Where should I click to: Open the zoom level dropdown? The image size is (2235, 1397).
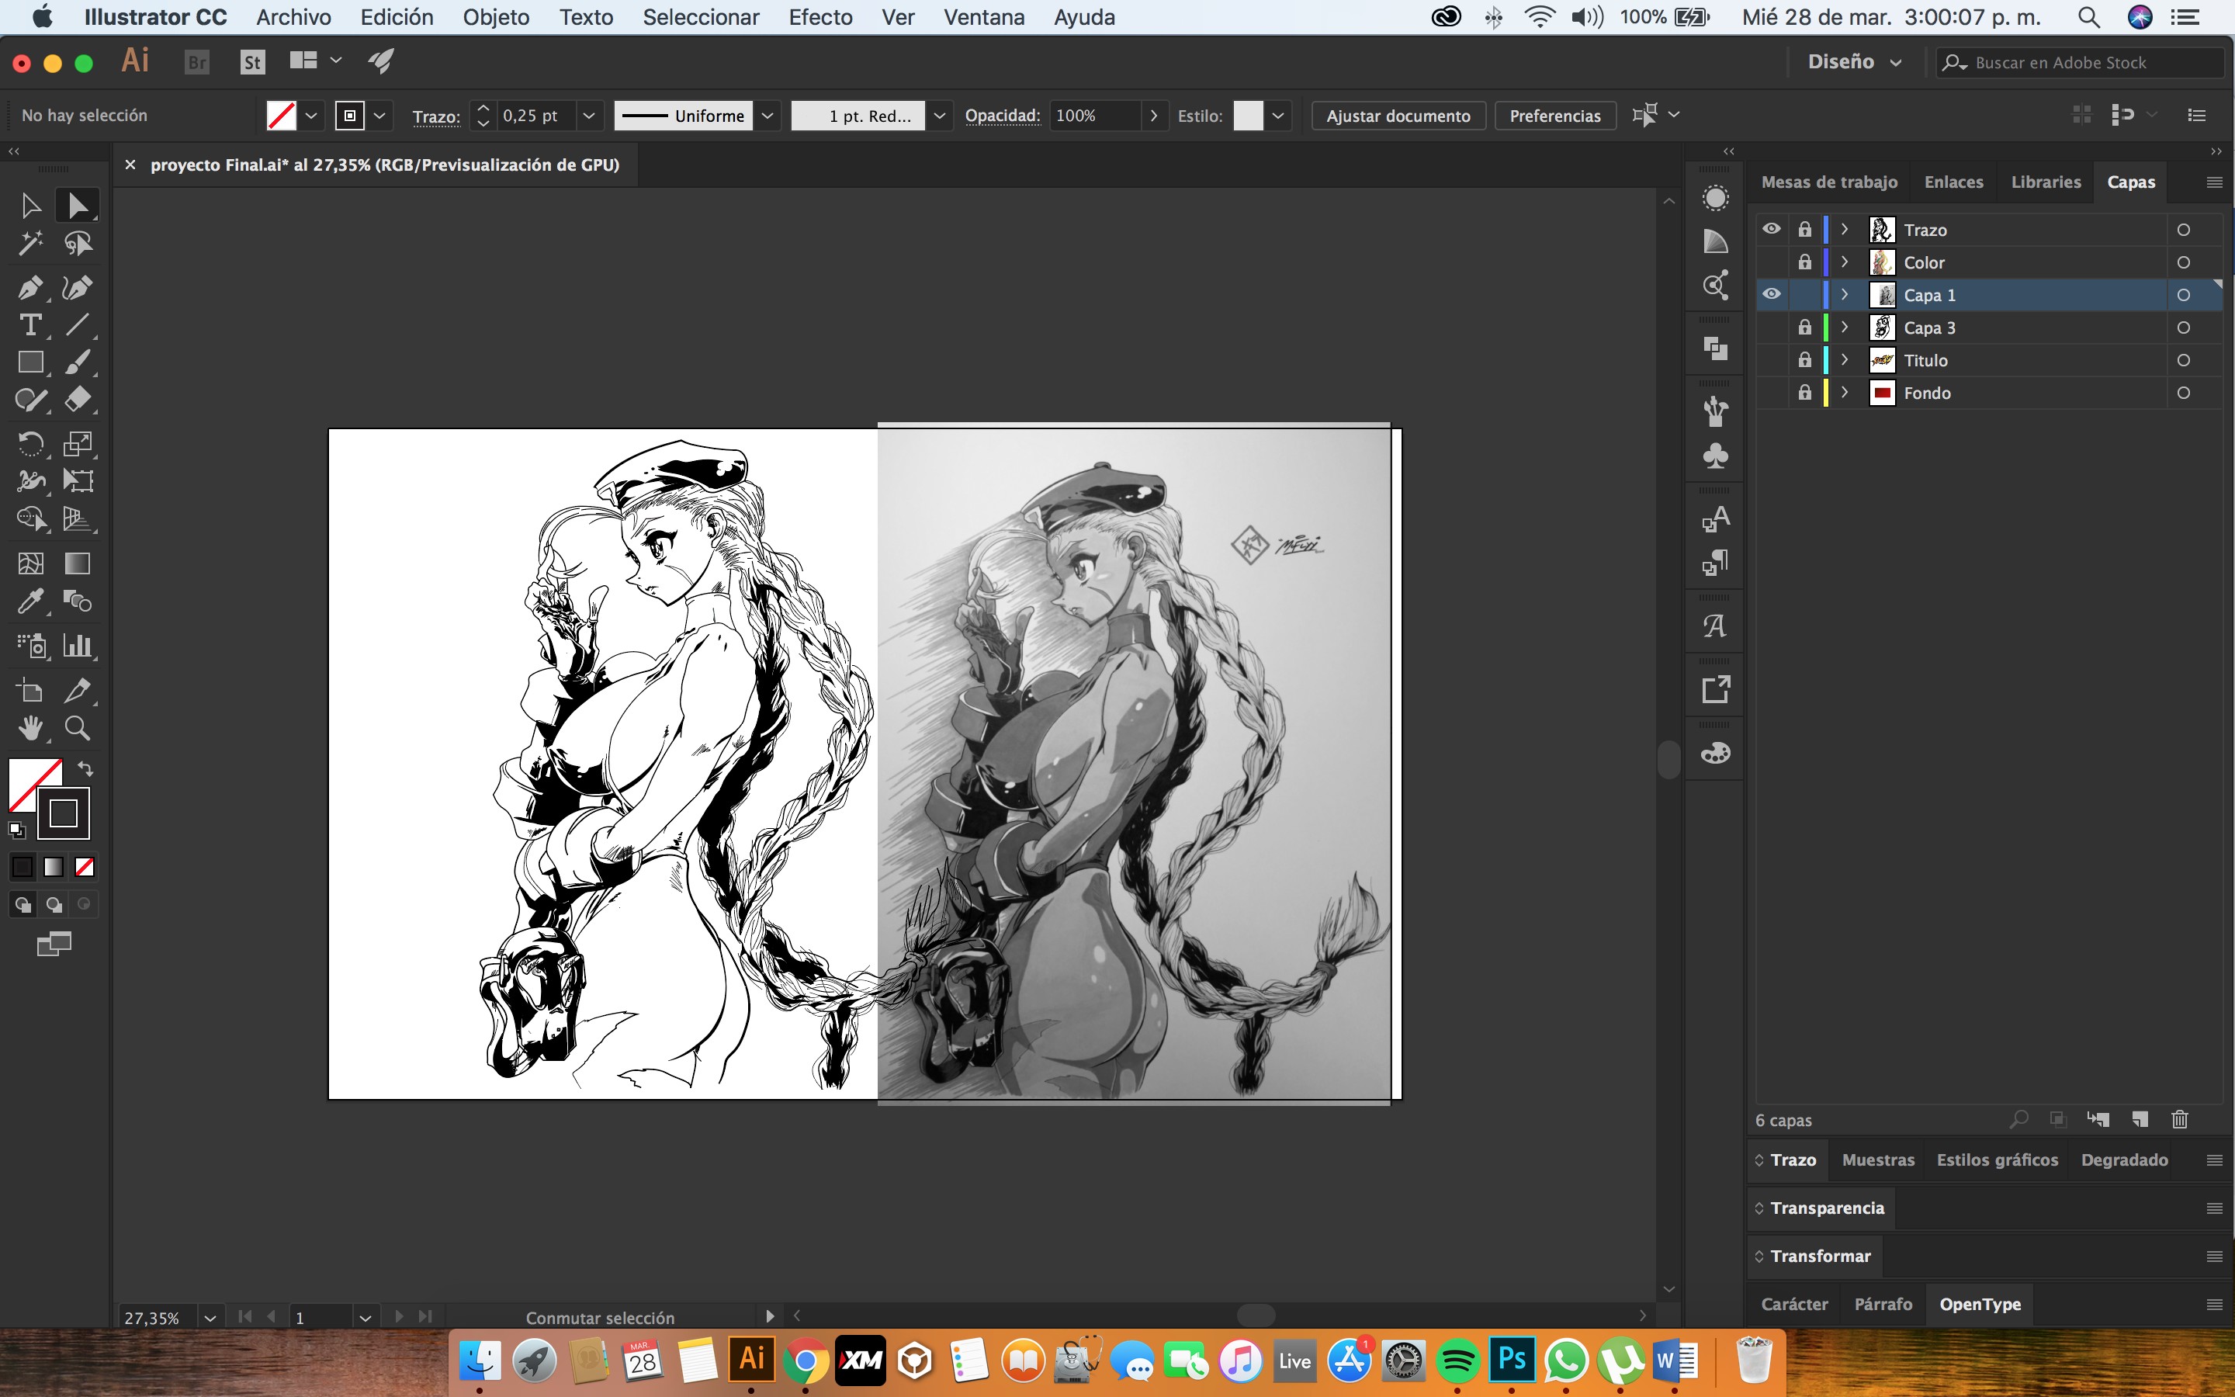point(210,1318)
